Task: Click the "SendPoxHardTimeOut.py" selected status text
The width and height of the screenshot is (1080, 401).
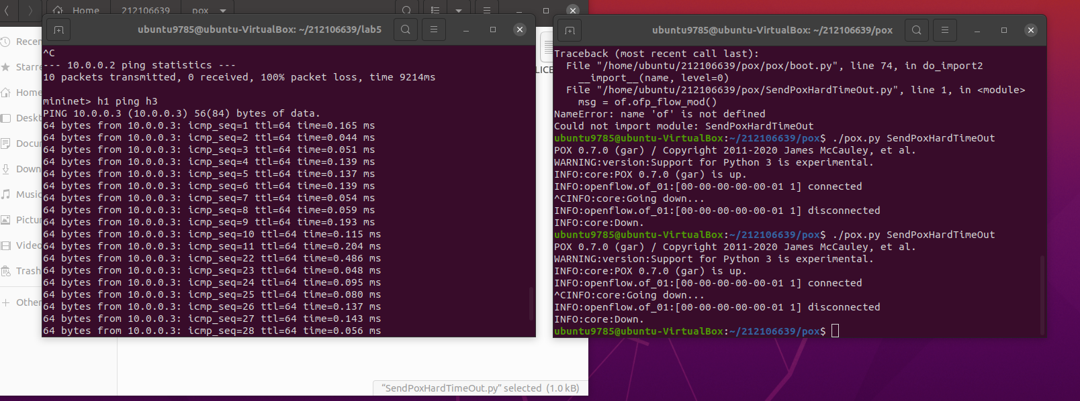Action: pyautogui.click(x=480, y=388)
